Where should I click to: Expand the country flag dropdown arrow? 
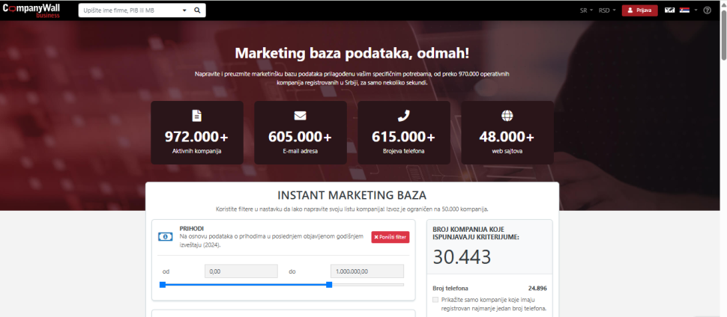pyautogui.click(x=696, y=10)
